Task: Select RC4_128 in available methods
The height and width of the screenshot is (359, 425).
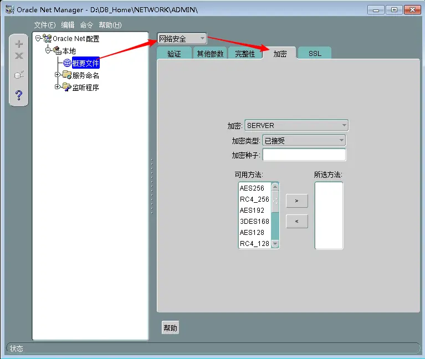Action: (x=255, y=244)
